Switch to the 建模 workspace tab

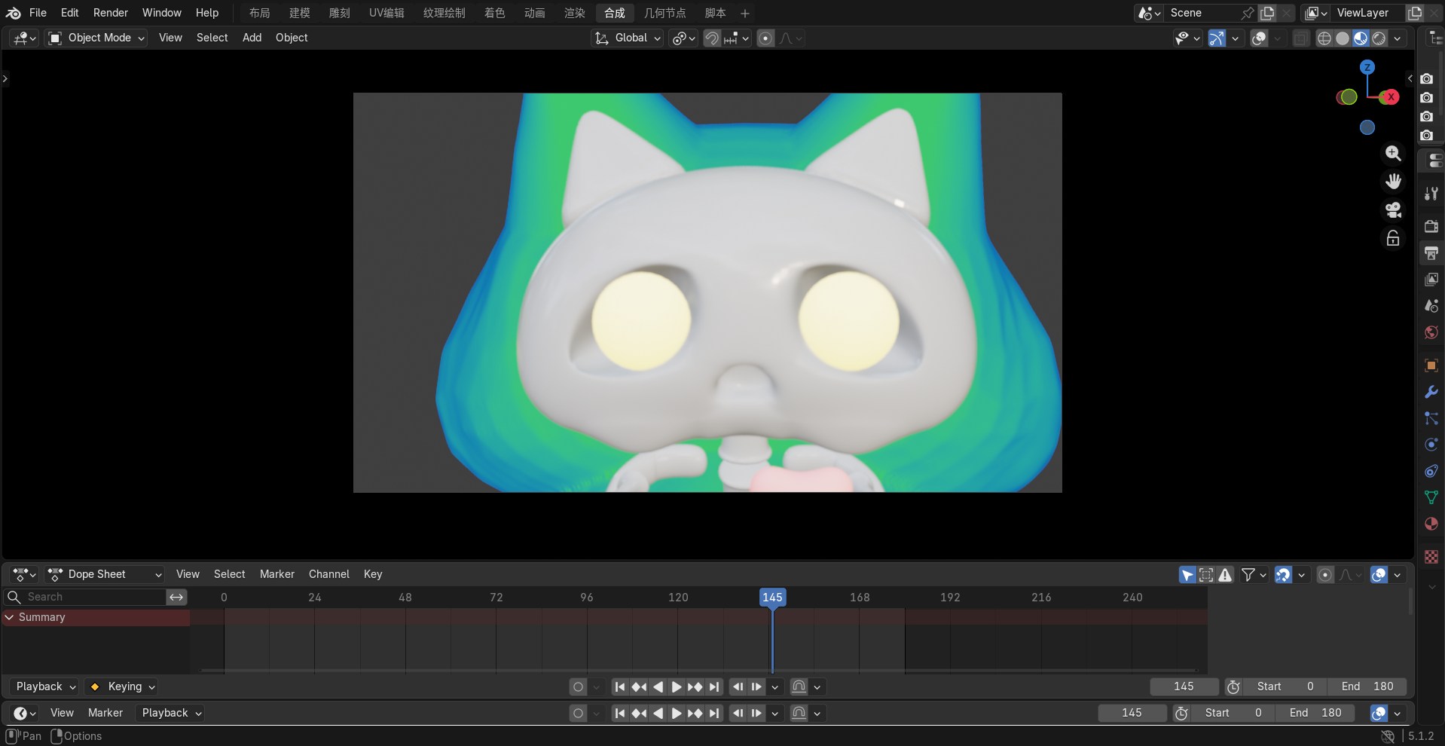click(299, 13)
